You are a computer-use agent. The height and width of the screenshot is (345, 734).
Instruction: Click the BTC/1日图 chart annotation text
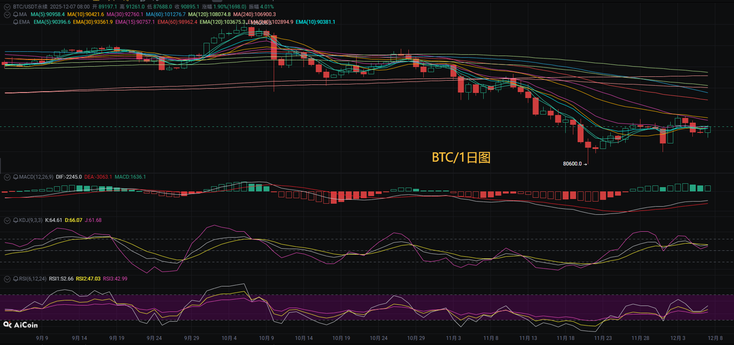(x=461, y=157)
